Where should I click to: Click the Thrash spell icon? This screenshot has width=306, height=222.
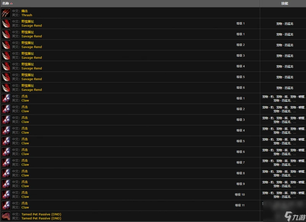6,13
